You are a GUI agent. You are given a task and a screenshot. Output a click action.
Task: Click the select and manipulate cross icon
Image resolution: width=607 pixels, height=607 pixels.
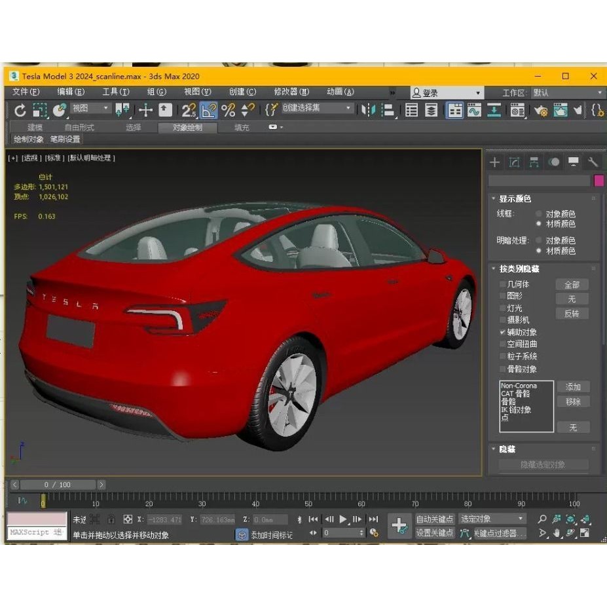click(x=145, y=110)
